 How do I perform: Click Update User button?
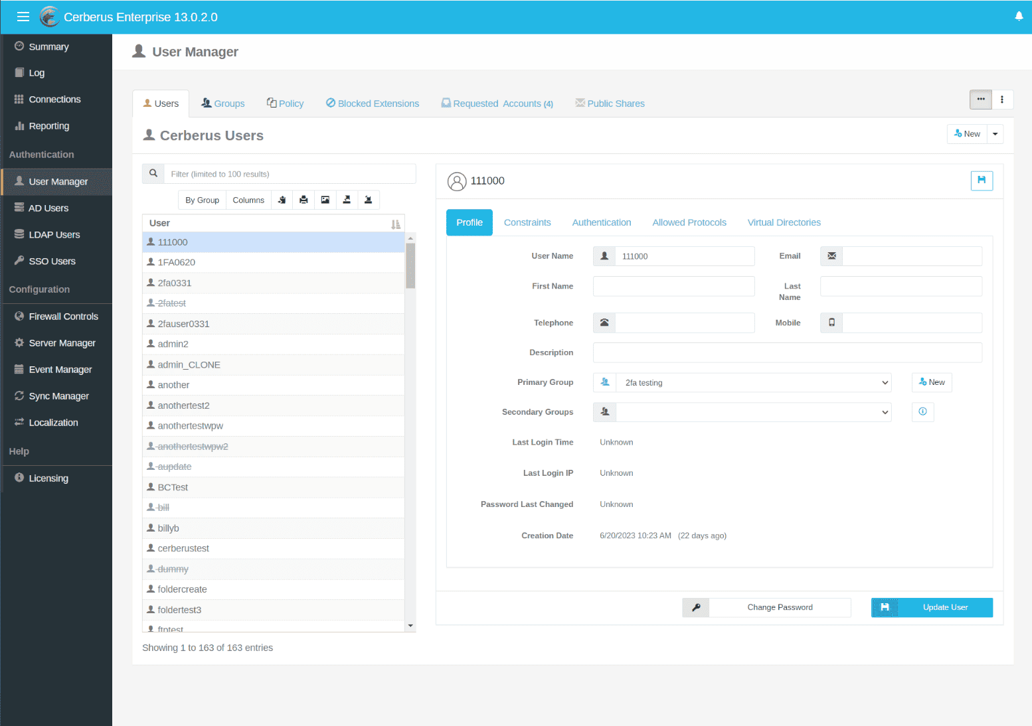pyautogui.click(x=932, y=607)
